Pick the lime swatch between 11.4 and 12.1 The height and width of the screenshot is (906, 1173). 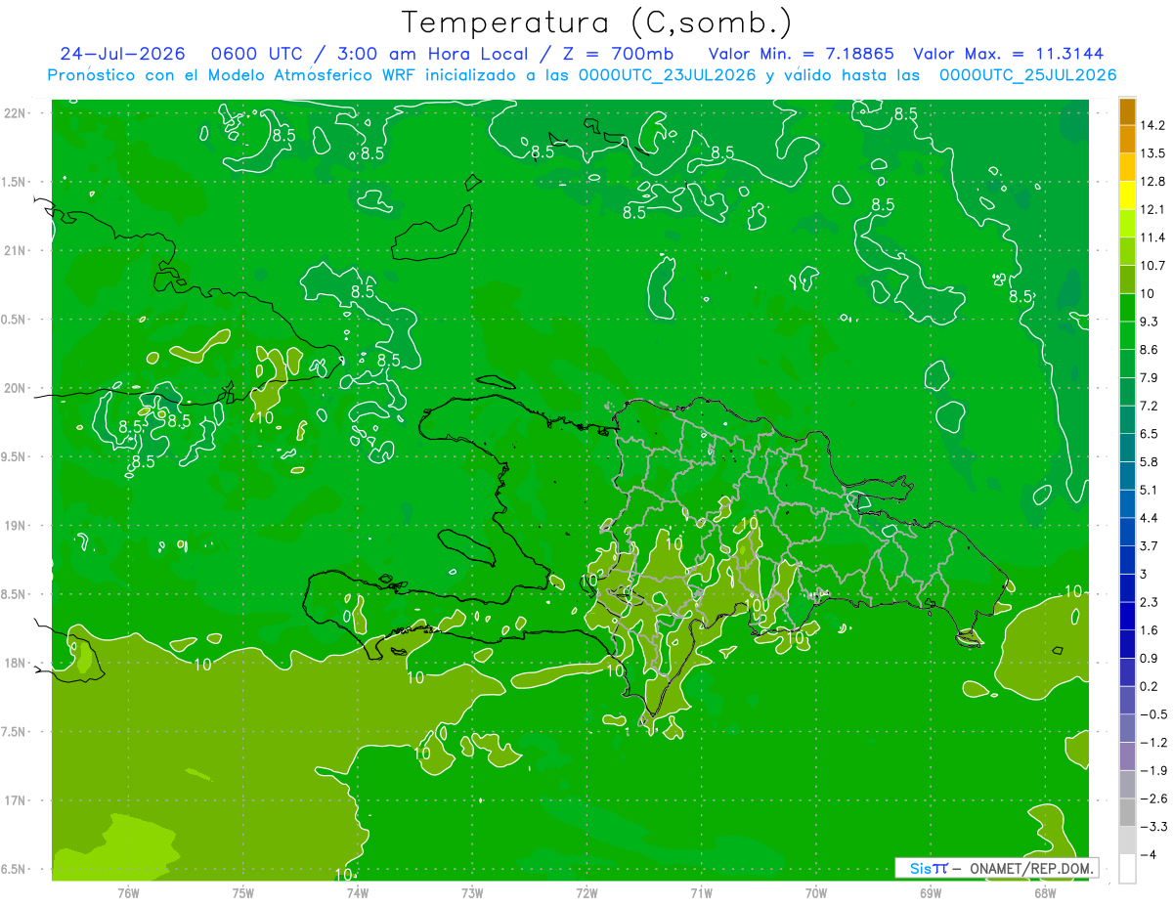1127,224
